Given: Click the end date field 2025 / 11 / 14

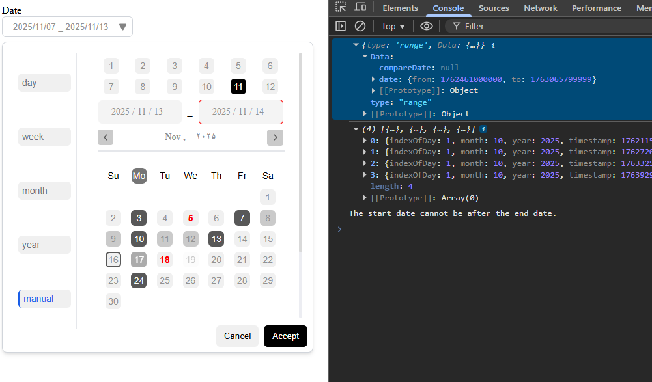Looking at the screenshot, I should [241, 112].
